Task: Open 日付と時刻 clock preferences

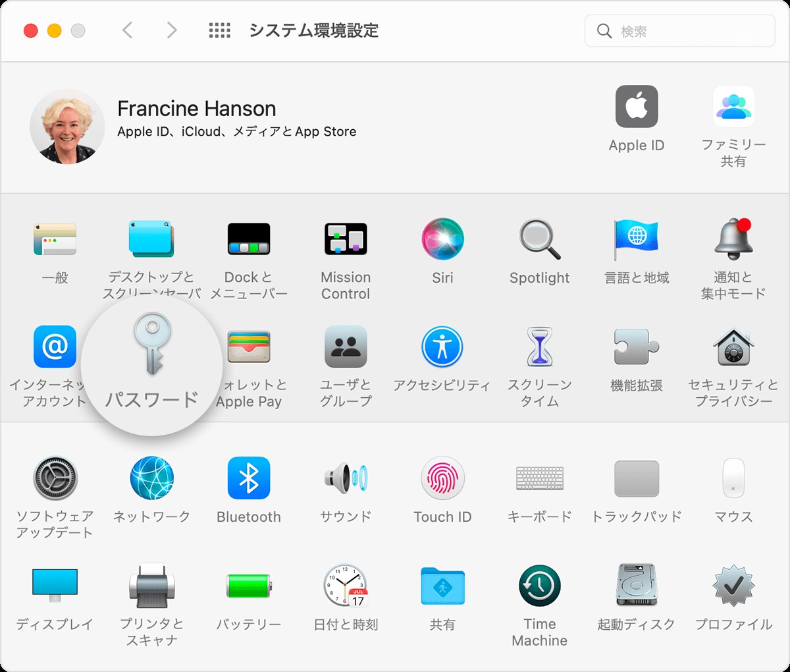Action: pos(346,586)
